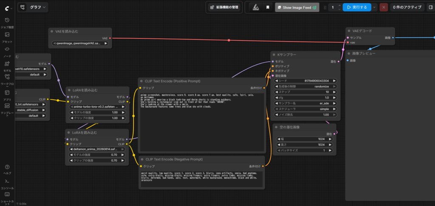Switch to the ワークフロー sidebar tab
435x206 pixels.
7,80
